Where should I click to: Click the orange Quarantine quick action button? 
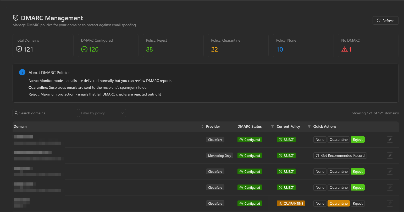[339, 203]
